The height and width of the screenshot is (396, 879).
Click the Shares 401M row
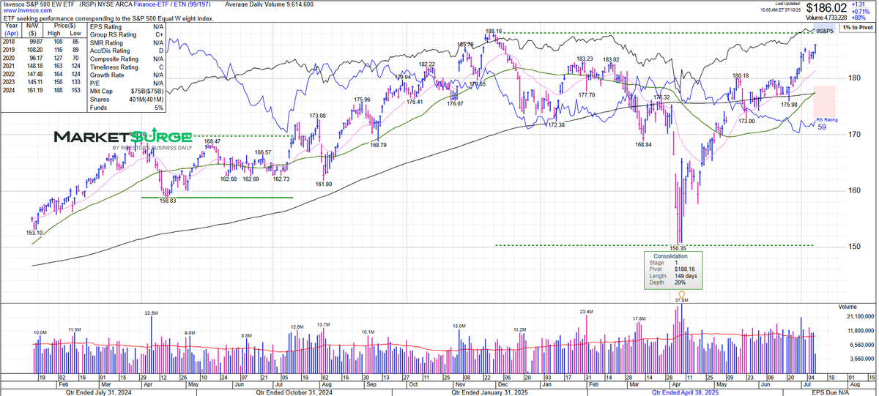[125, 100]
